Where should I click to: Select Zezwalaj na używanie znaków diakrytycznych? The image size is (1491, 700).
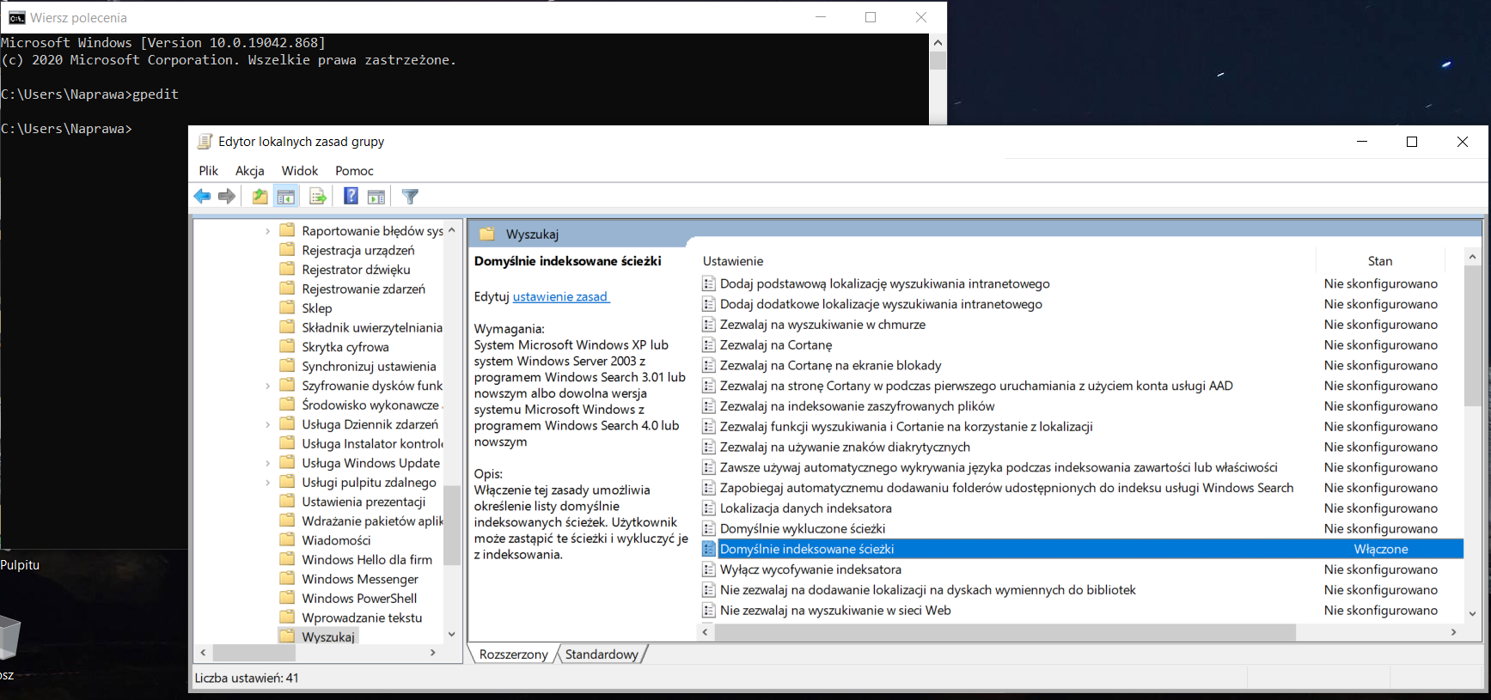(x=846, y=447)
